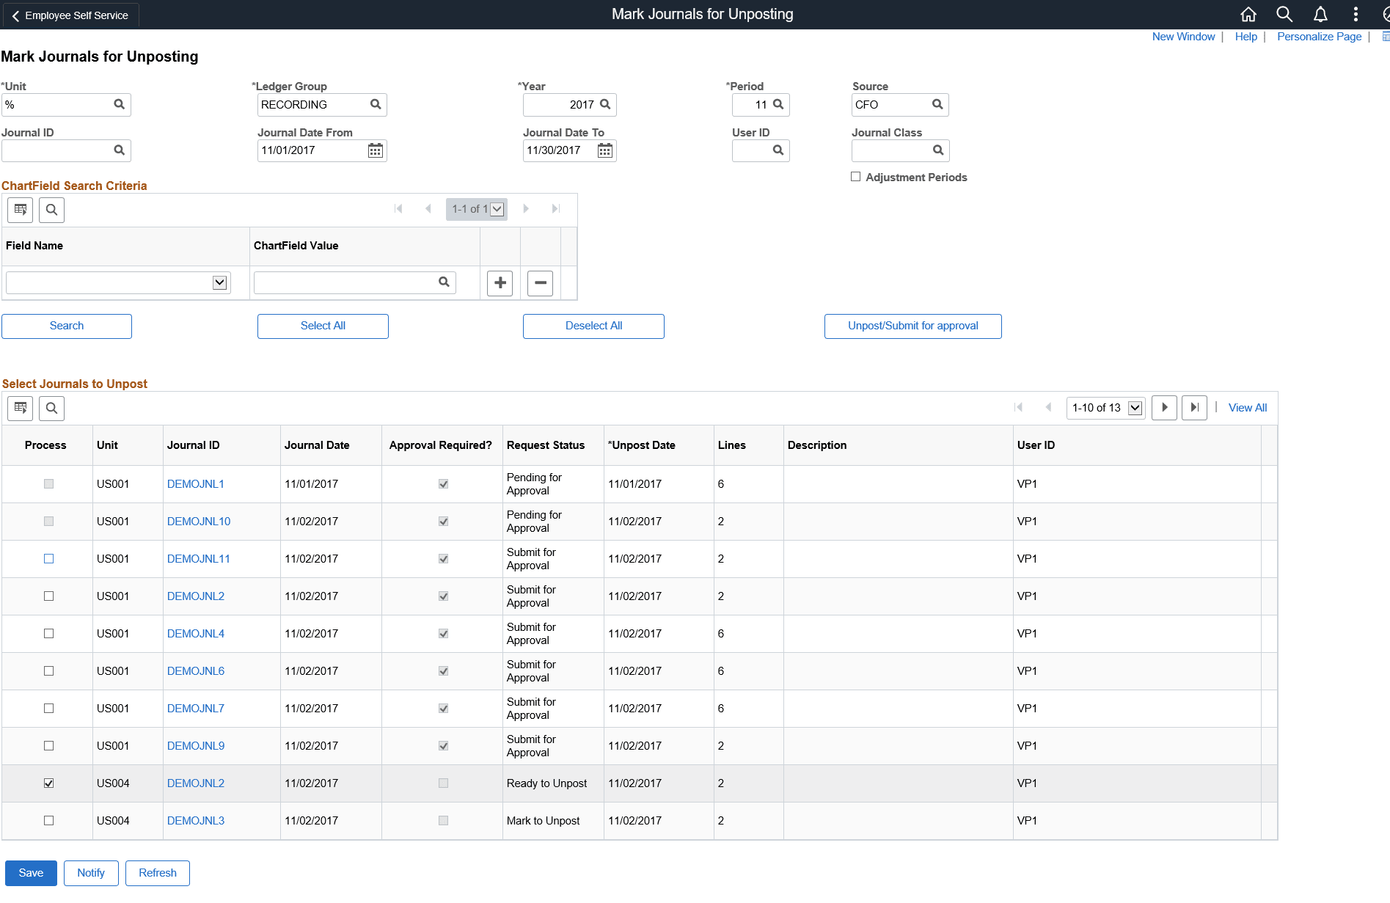
Task: Click the Unpost/Submit for approval button
Action: (913, 326)
